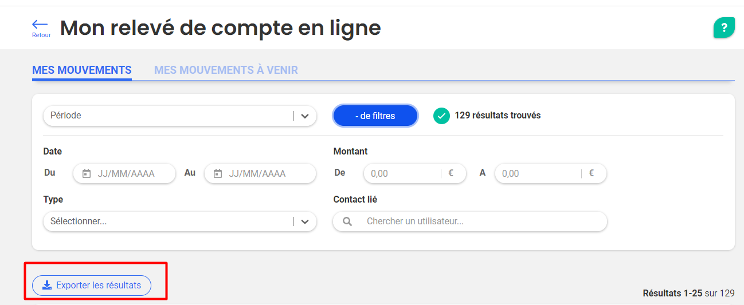Click the green checkmark results icon
This screenshot has height=305, width=744.
(x=441, y=116)
